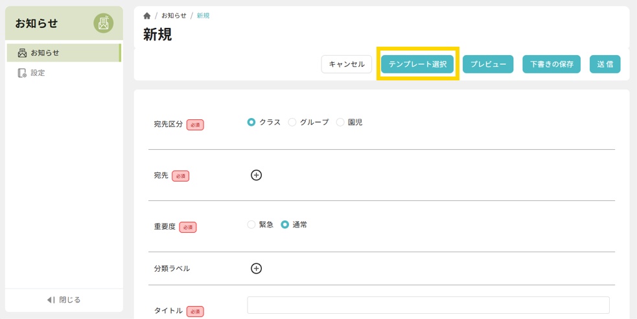Choose 緊急 importance level
The height and width of the screenshot is (319, 637).
click(251, 225)
